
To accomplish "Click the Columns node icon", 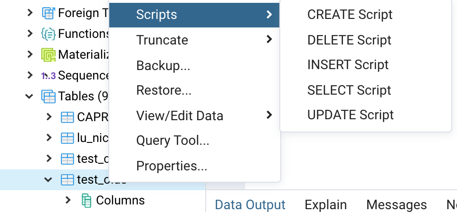I will (86, 200).
